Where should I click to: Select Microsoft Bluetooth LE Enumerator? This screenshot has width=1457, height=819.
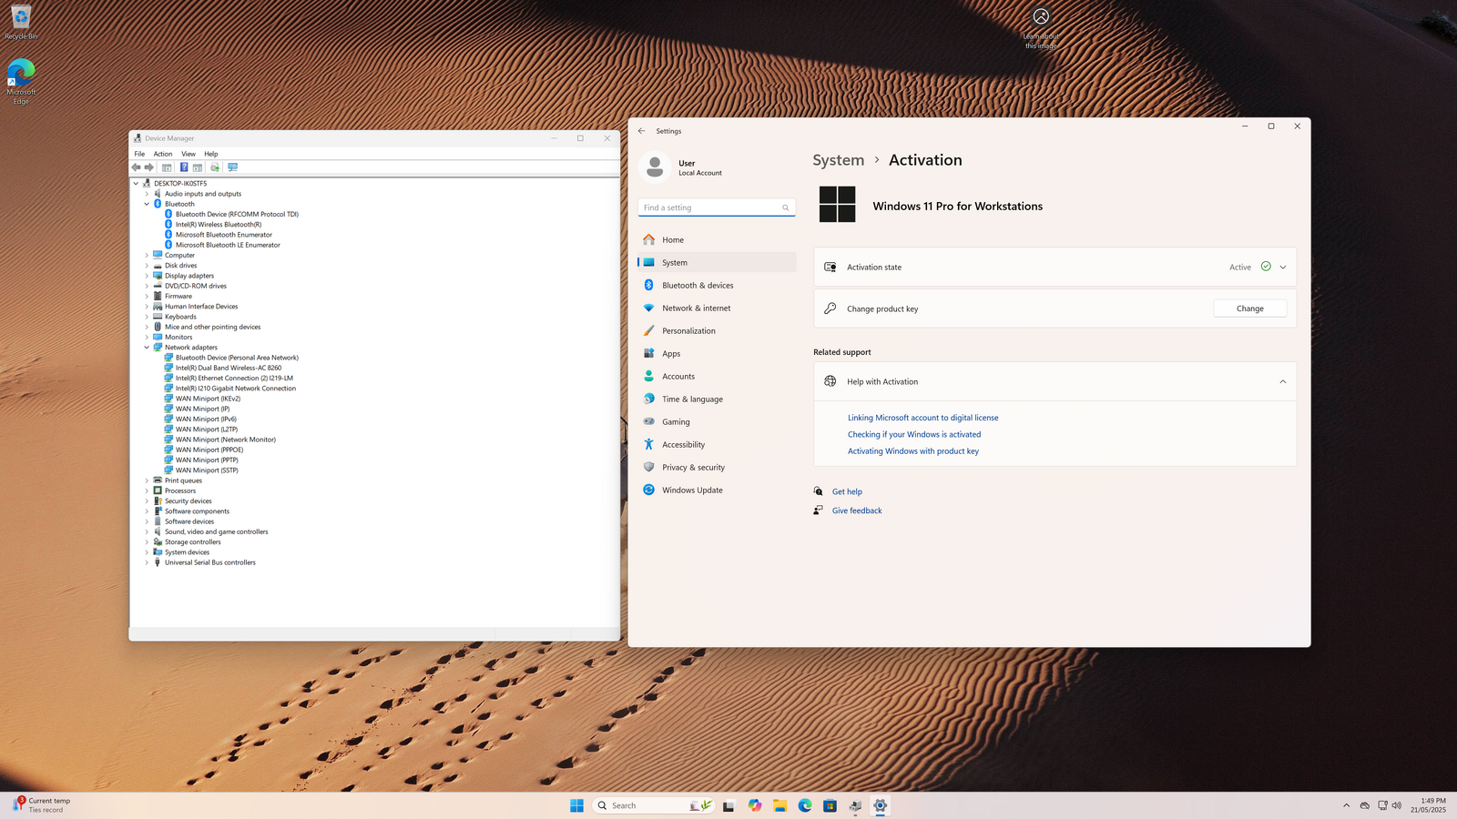[x=227, y=245]
